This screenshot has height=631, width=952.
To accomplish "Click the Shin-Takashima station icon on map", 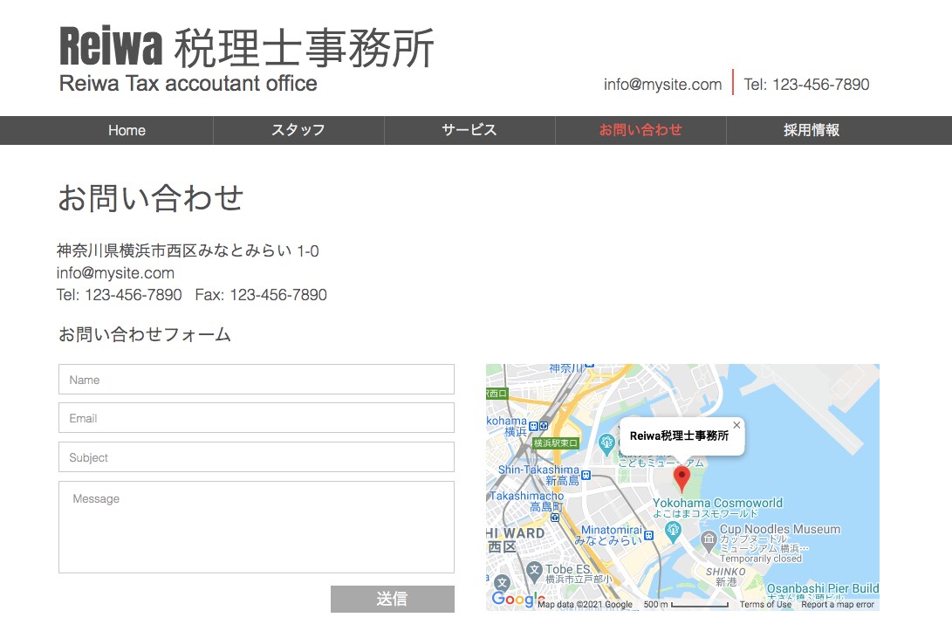I will pos(586,475).
